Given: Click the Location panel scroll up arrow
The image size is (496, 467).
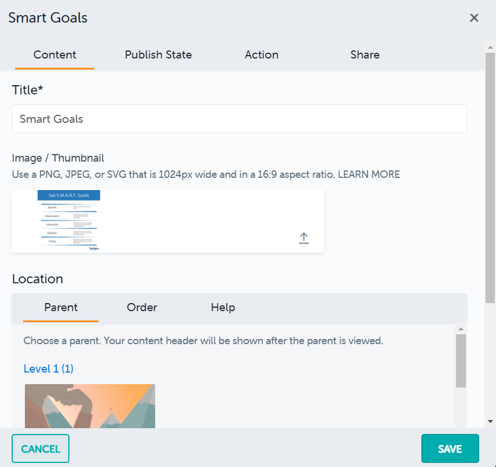Looking at the screenshot, I should click(x=461, y=329).
